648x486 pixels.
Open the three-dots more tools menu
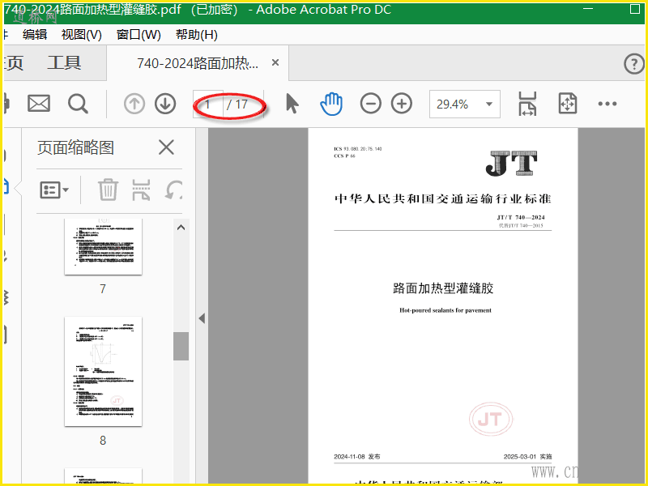point(607,104)
